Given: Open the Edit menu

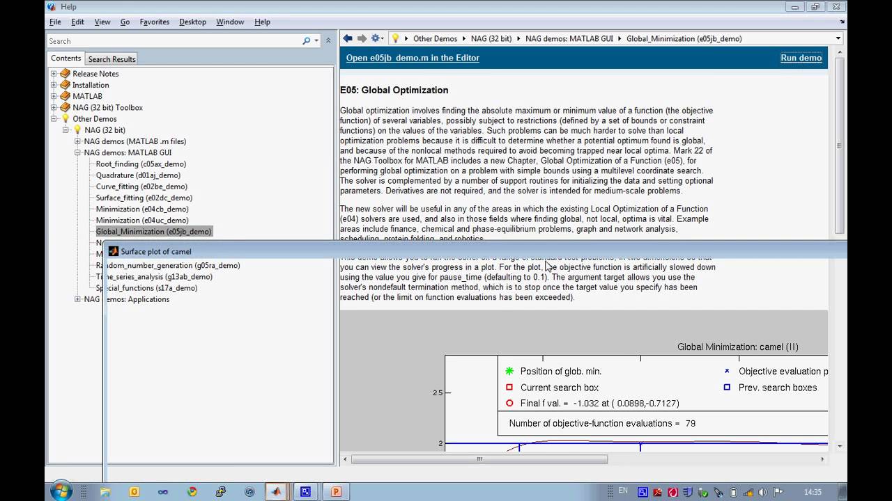Looking at the screenshot, I should 77,22.
